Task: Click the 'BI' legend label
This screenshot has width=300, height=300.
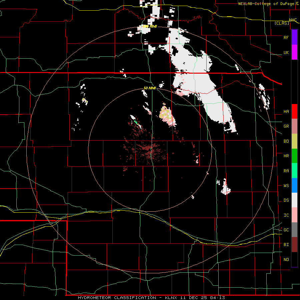Action: (286, 245)
